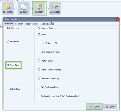
Task: Set destination option to None
Action: [42, 34]
